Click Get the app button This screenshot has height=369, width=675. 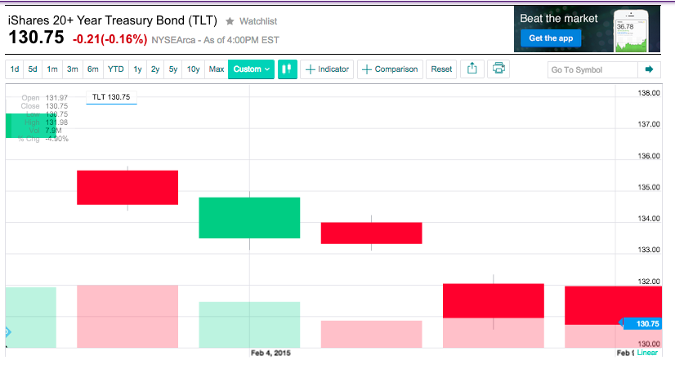tap(551, 38)
